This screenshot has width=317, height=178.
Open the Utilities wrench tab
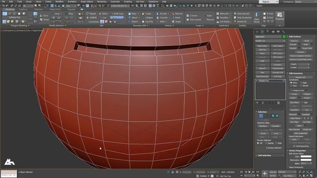click(x=283, y=32)
